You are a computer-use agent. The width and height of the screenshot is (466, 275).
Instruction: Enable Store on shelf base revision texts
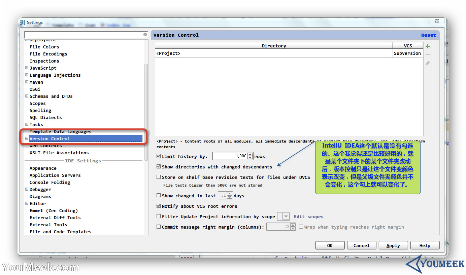(159, 177)
